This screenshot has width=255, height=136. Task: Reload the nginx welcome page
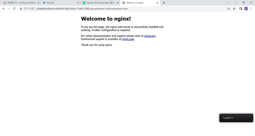click(x=14, y=9)
